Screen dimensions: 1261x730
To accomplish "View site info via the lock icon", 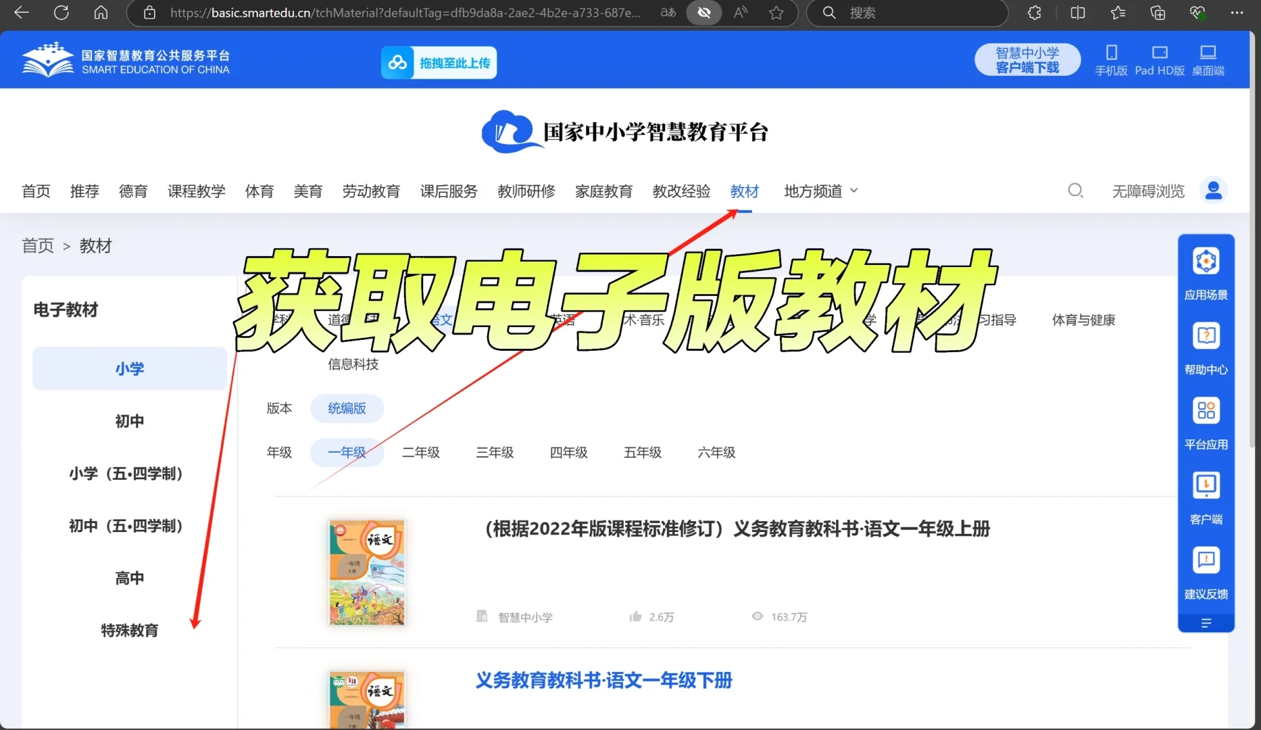I will [x=150, y=13].
